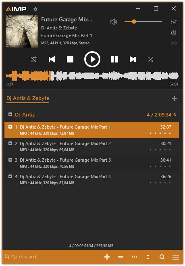The image size is (185, 266).
Task: Click the large circular play button
Action: point(92,59)
